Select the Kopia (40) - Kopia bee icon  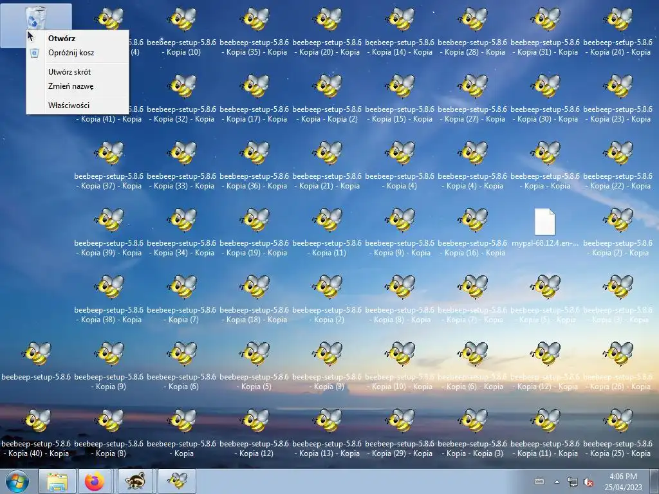[36, 419]
